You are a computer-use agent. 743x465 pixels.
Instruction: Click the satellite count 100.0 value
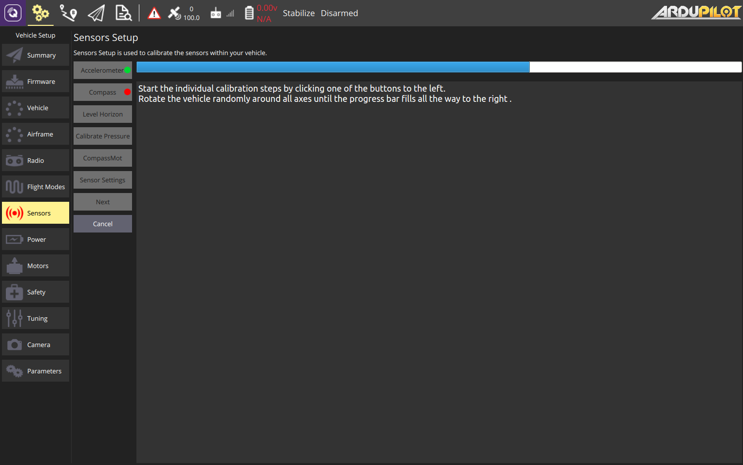tap(191, 18)
